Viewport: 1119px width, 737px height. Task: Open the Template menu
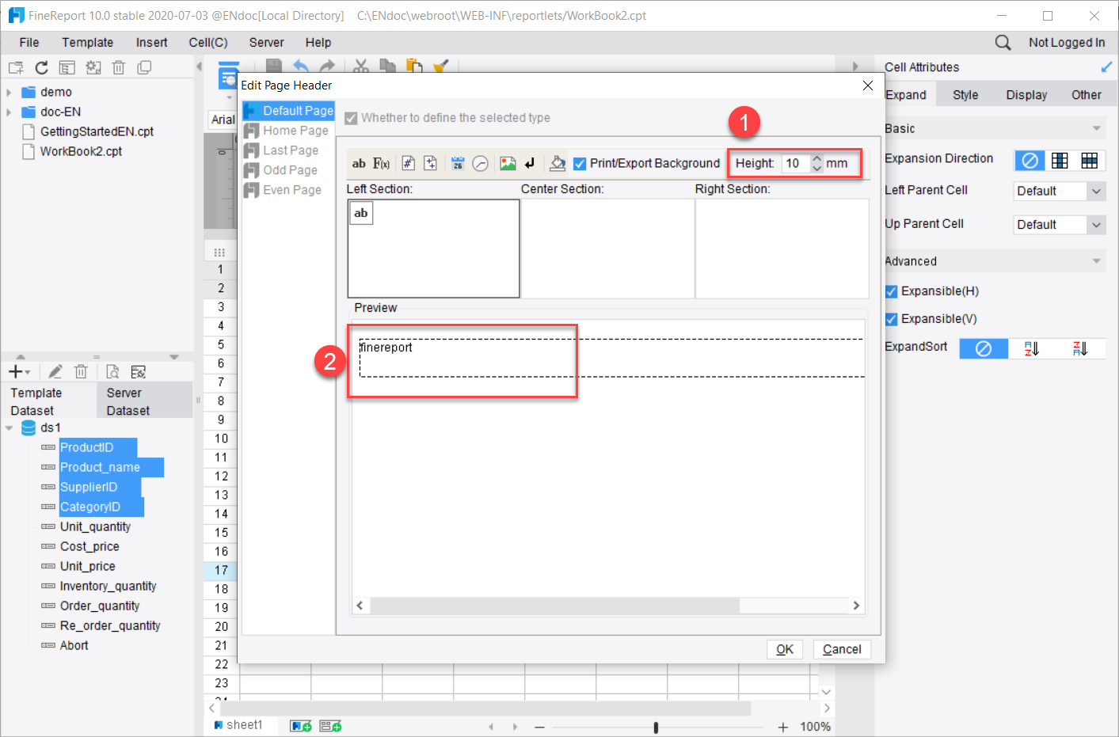(x=87, y=42)
